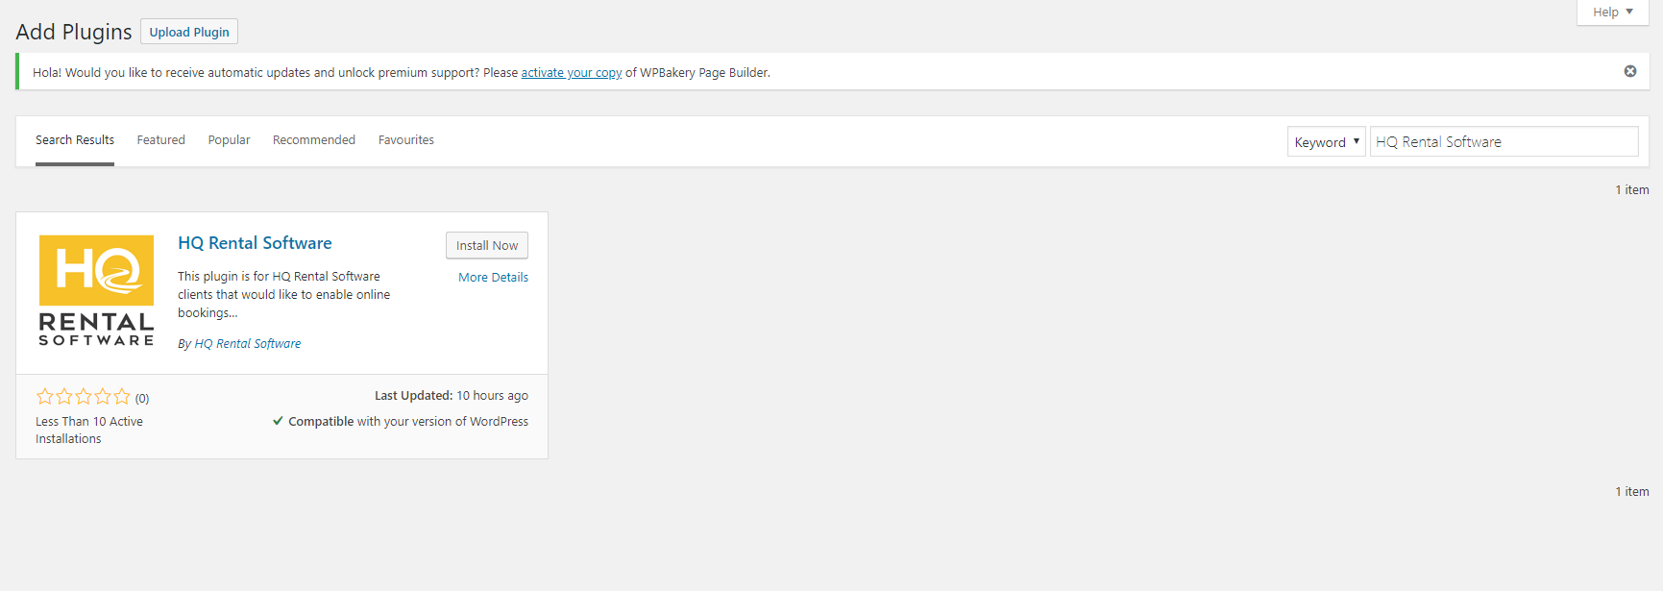Install the HQ Rental Software plugin now
Viewport: 1663px width, 591px height.
[487, 246]
